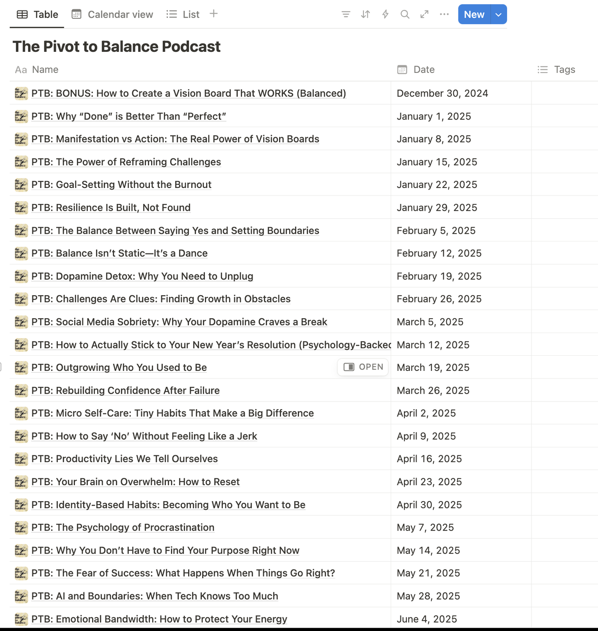Select the date cell January 8, 2025

click(x=461, y=139)
